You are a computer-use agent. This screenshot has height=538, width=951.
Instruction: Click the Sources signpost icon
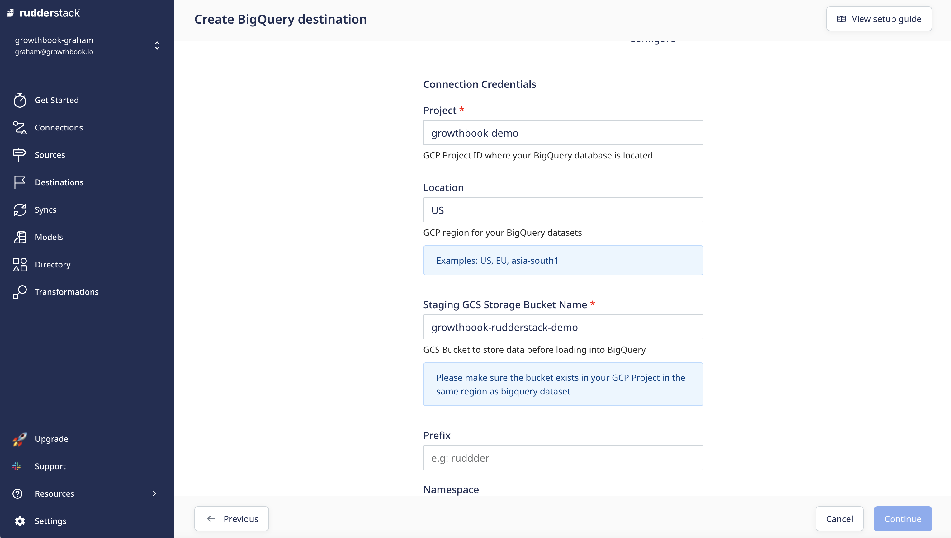click(20, 155)
